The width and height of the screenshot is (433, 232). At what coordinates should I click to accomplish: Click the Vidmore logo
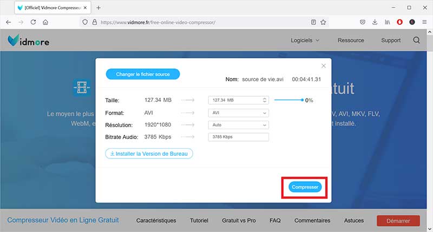28,41
